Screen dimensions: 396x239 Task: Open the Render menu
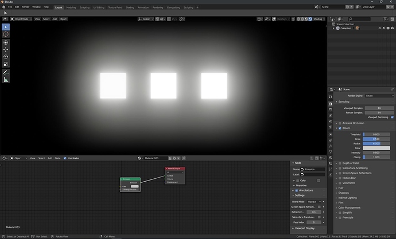pos(25,7)
